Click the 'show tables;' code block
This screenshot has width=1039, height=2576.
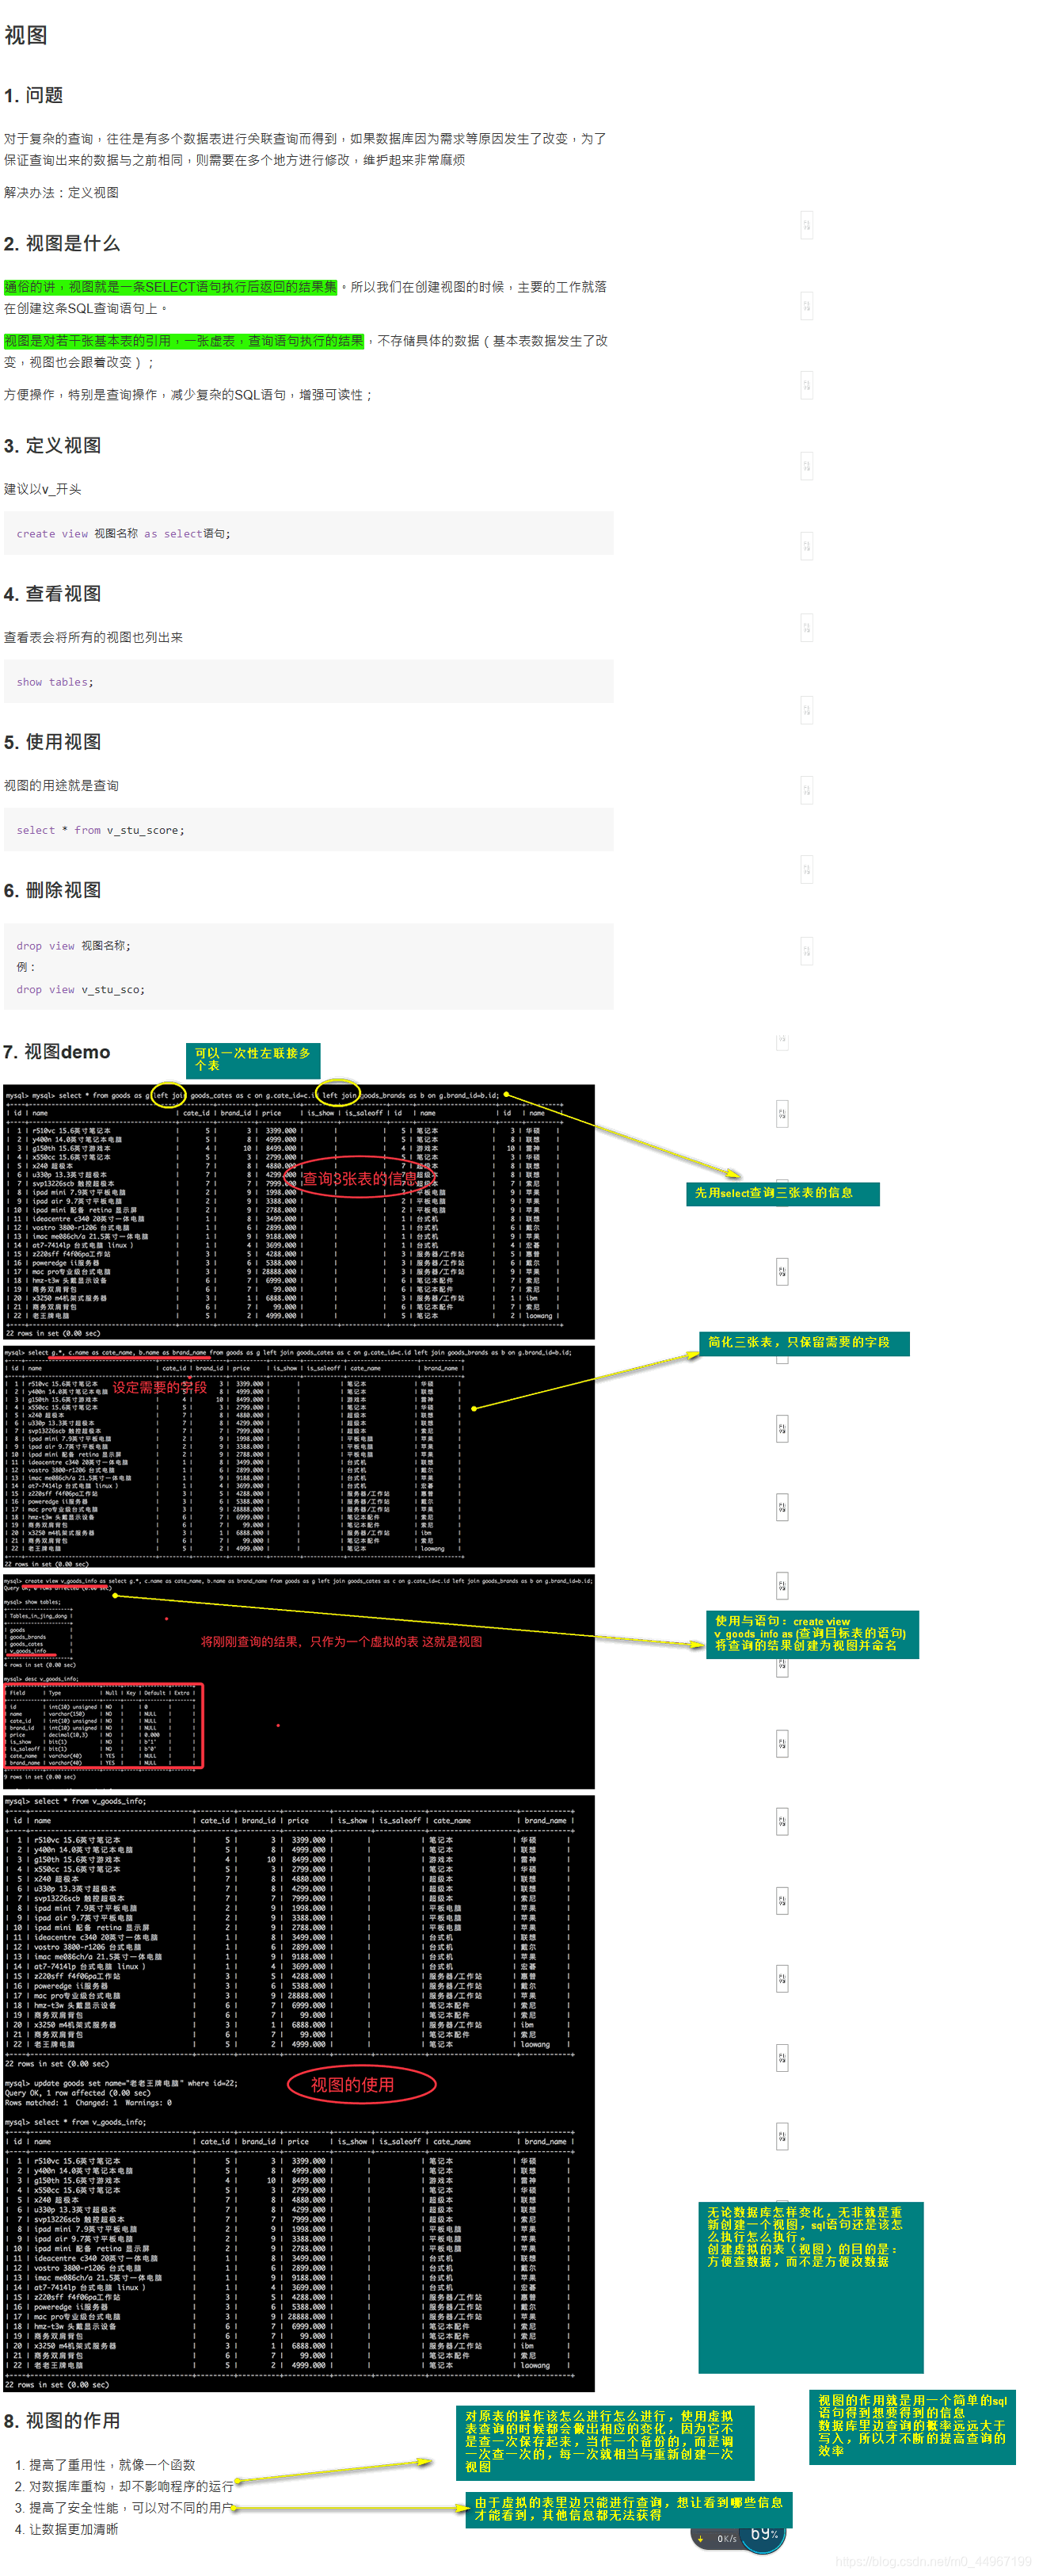click(x=309, y=681)
